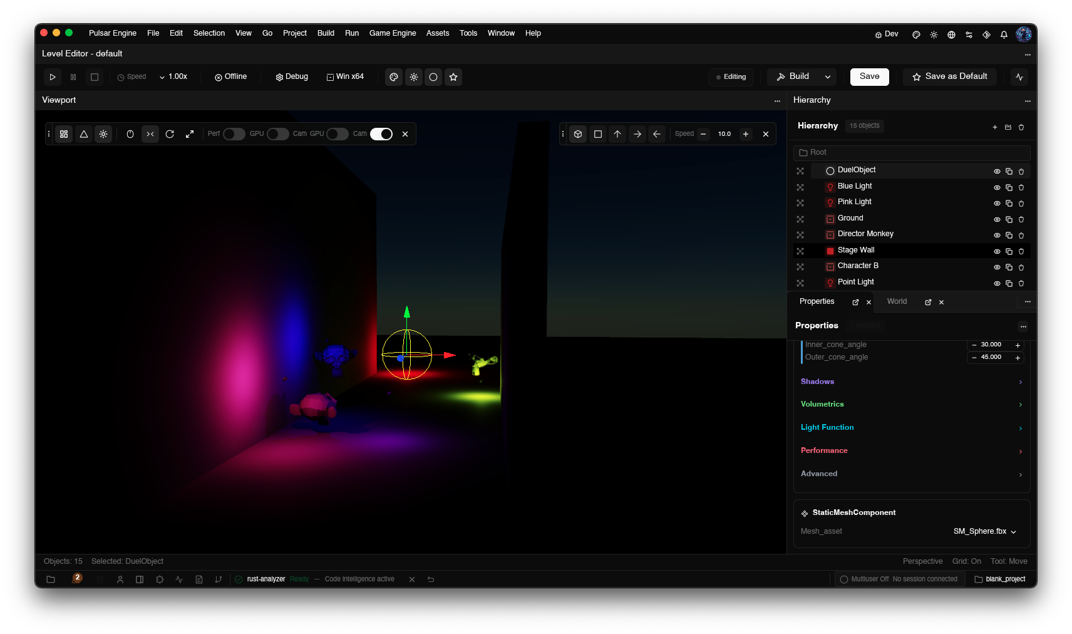Duplicate Director Monkey with its copy icon

(x=1009, y=236)
